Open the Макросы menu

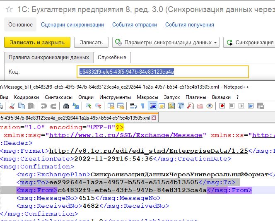pyautogui.click(x=147, y=97)
